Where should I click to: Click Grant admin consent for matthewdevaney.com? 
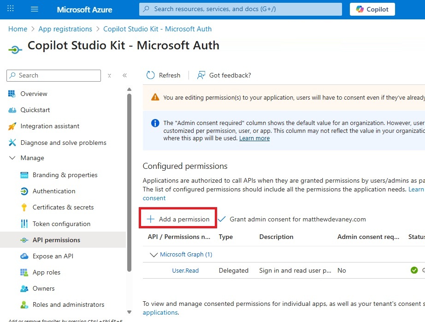coord(292,219)
